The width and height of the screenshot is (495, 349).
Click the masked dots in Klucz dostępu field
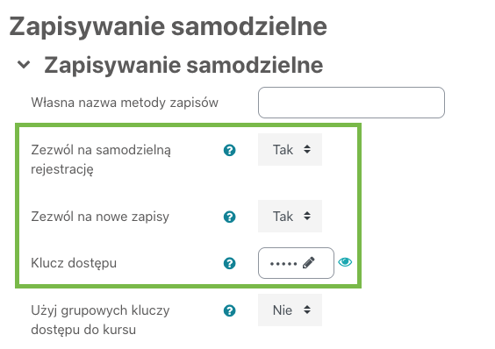pyautogui.click(x=283, y=263)
